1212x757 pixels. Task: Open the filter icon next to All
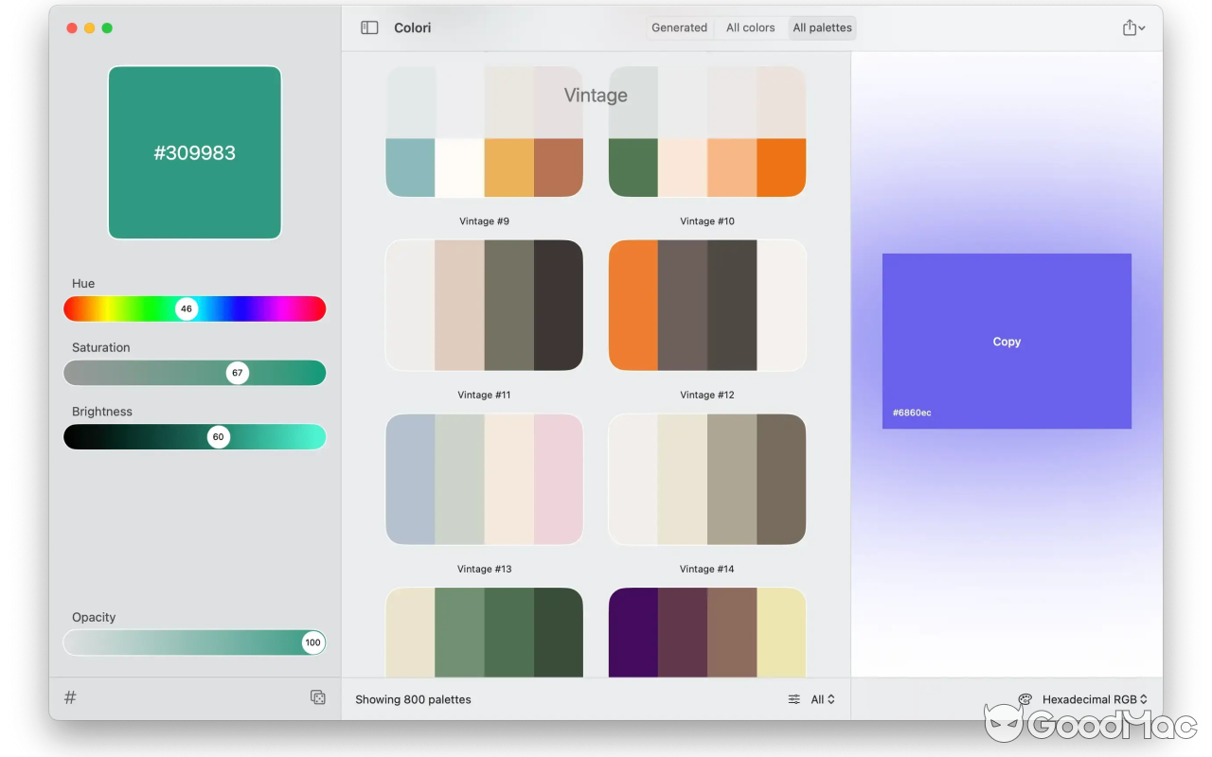793,699
